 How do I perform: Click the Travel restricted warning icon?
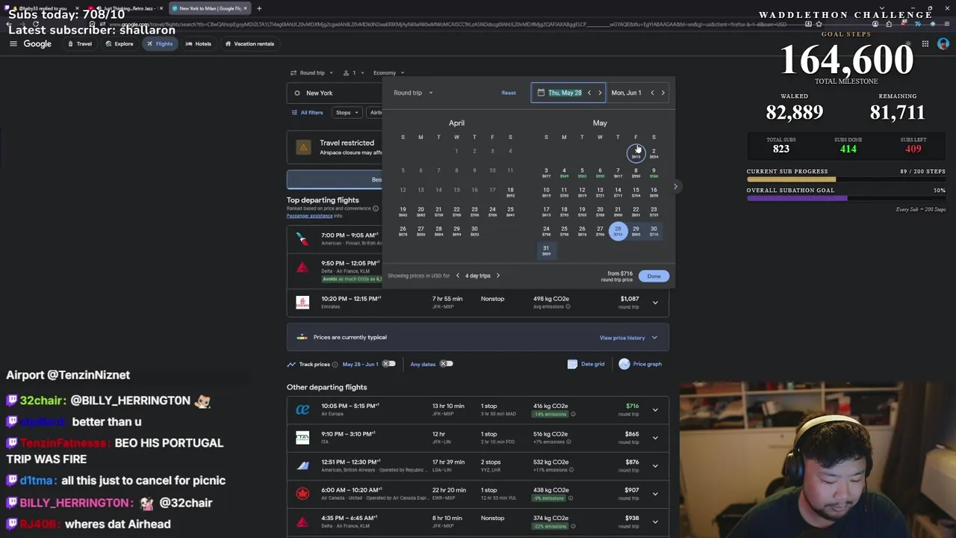point(303,147)
